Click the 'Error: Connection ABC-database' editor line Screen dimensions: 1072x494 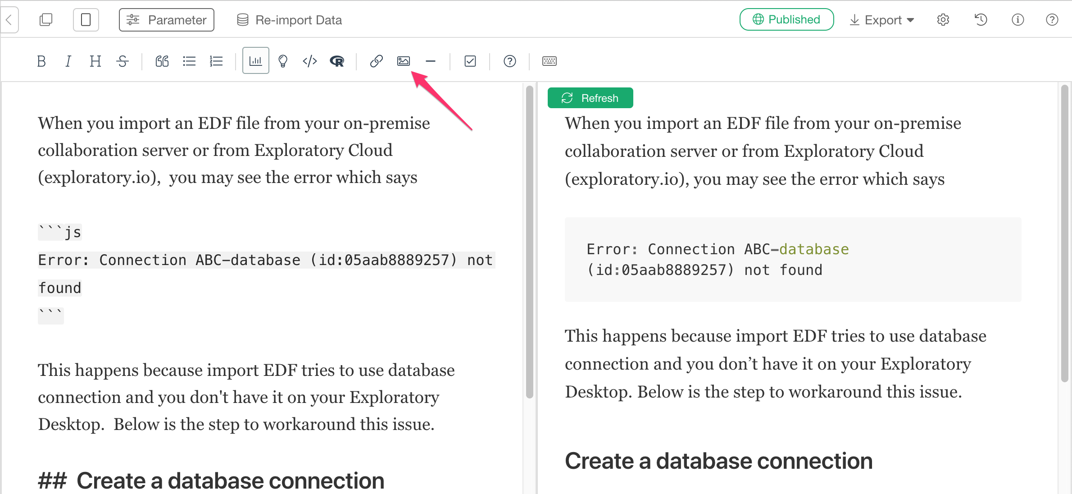tap(267, 260)
